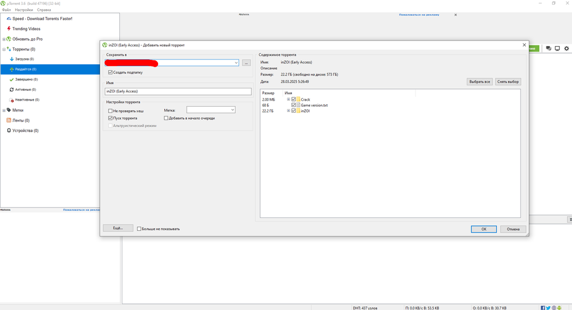This screenshot has height=310, width=572.
Task: Click the Отмена button
Action: (513, 229)
